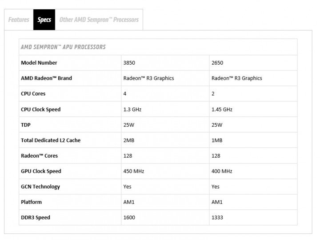Select model number 2650 cell

[x=217, y=63]
